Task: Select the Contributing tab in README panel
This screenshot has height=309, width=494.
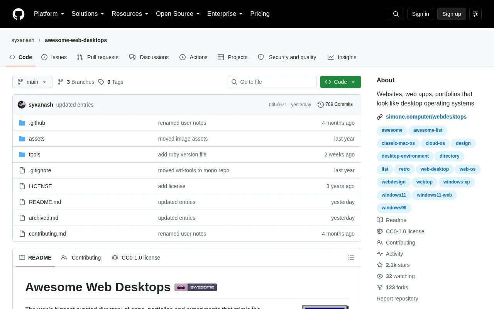Action: pos(81,258)
